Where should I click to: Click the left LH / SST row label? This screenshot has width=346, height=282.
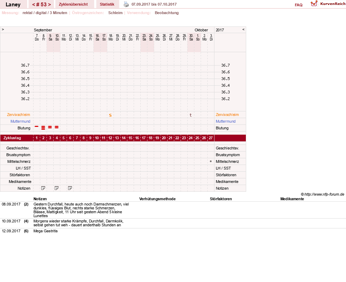click(x=23, y=168)
